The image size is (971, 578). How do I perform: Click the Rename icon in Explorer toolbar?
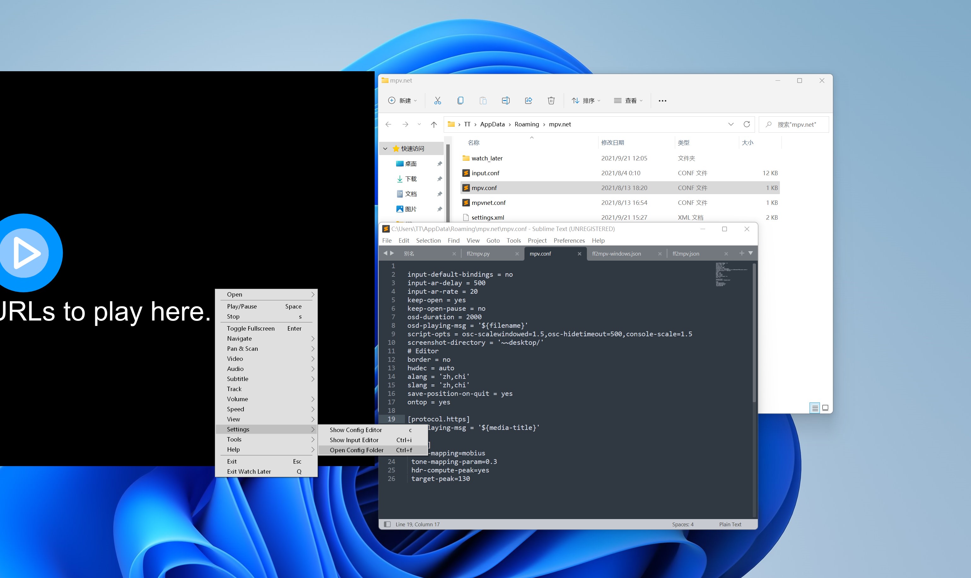pos(506,101)
